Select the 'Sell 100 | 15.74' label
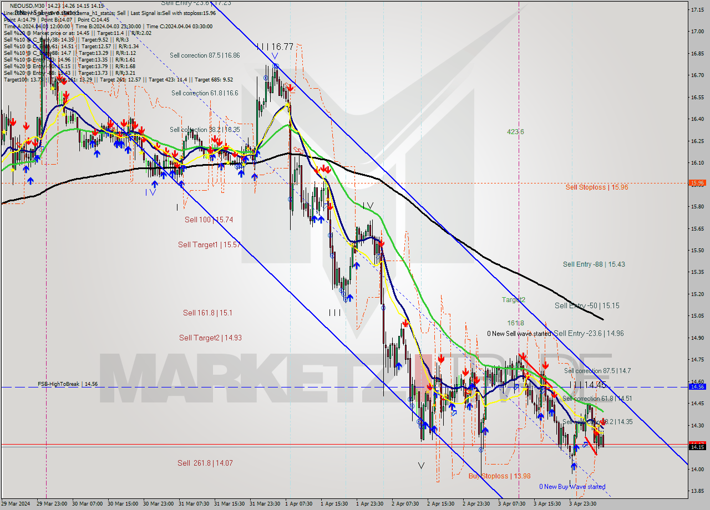The width and height of the screenshot is (710, 510). tap(209, 220)
